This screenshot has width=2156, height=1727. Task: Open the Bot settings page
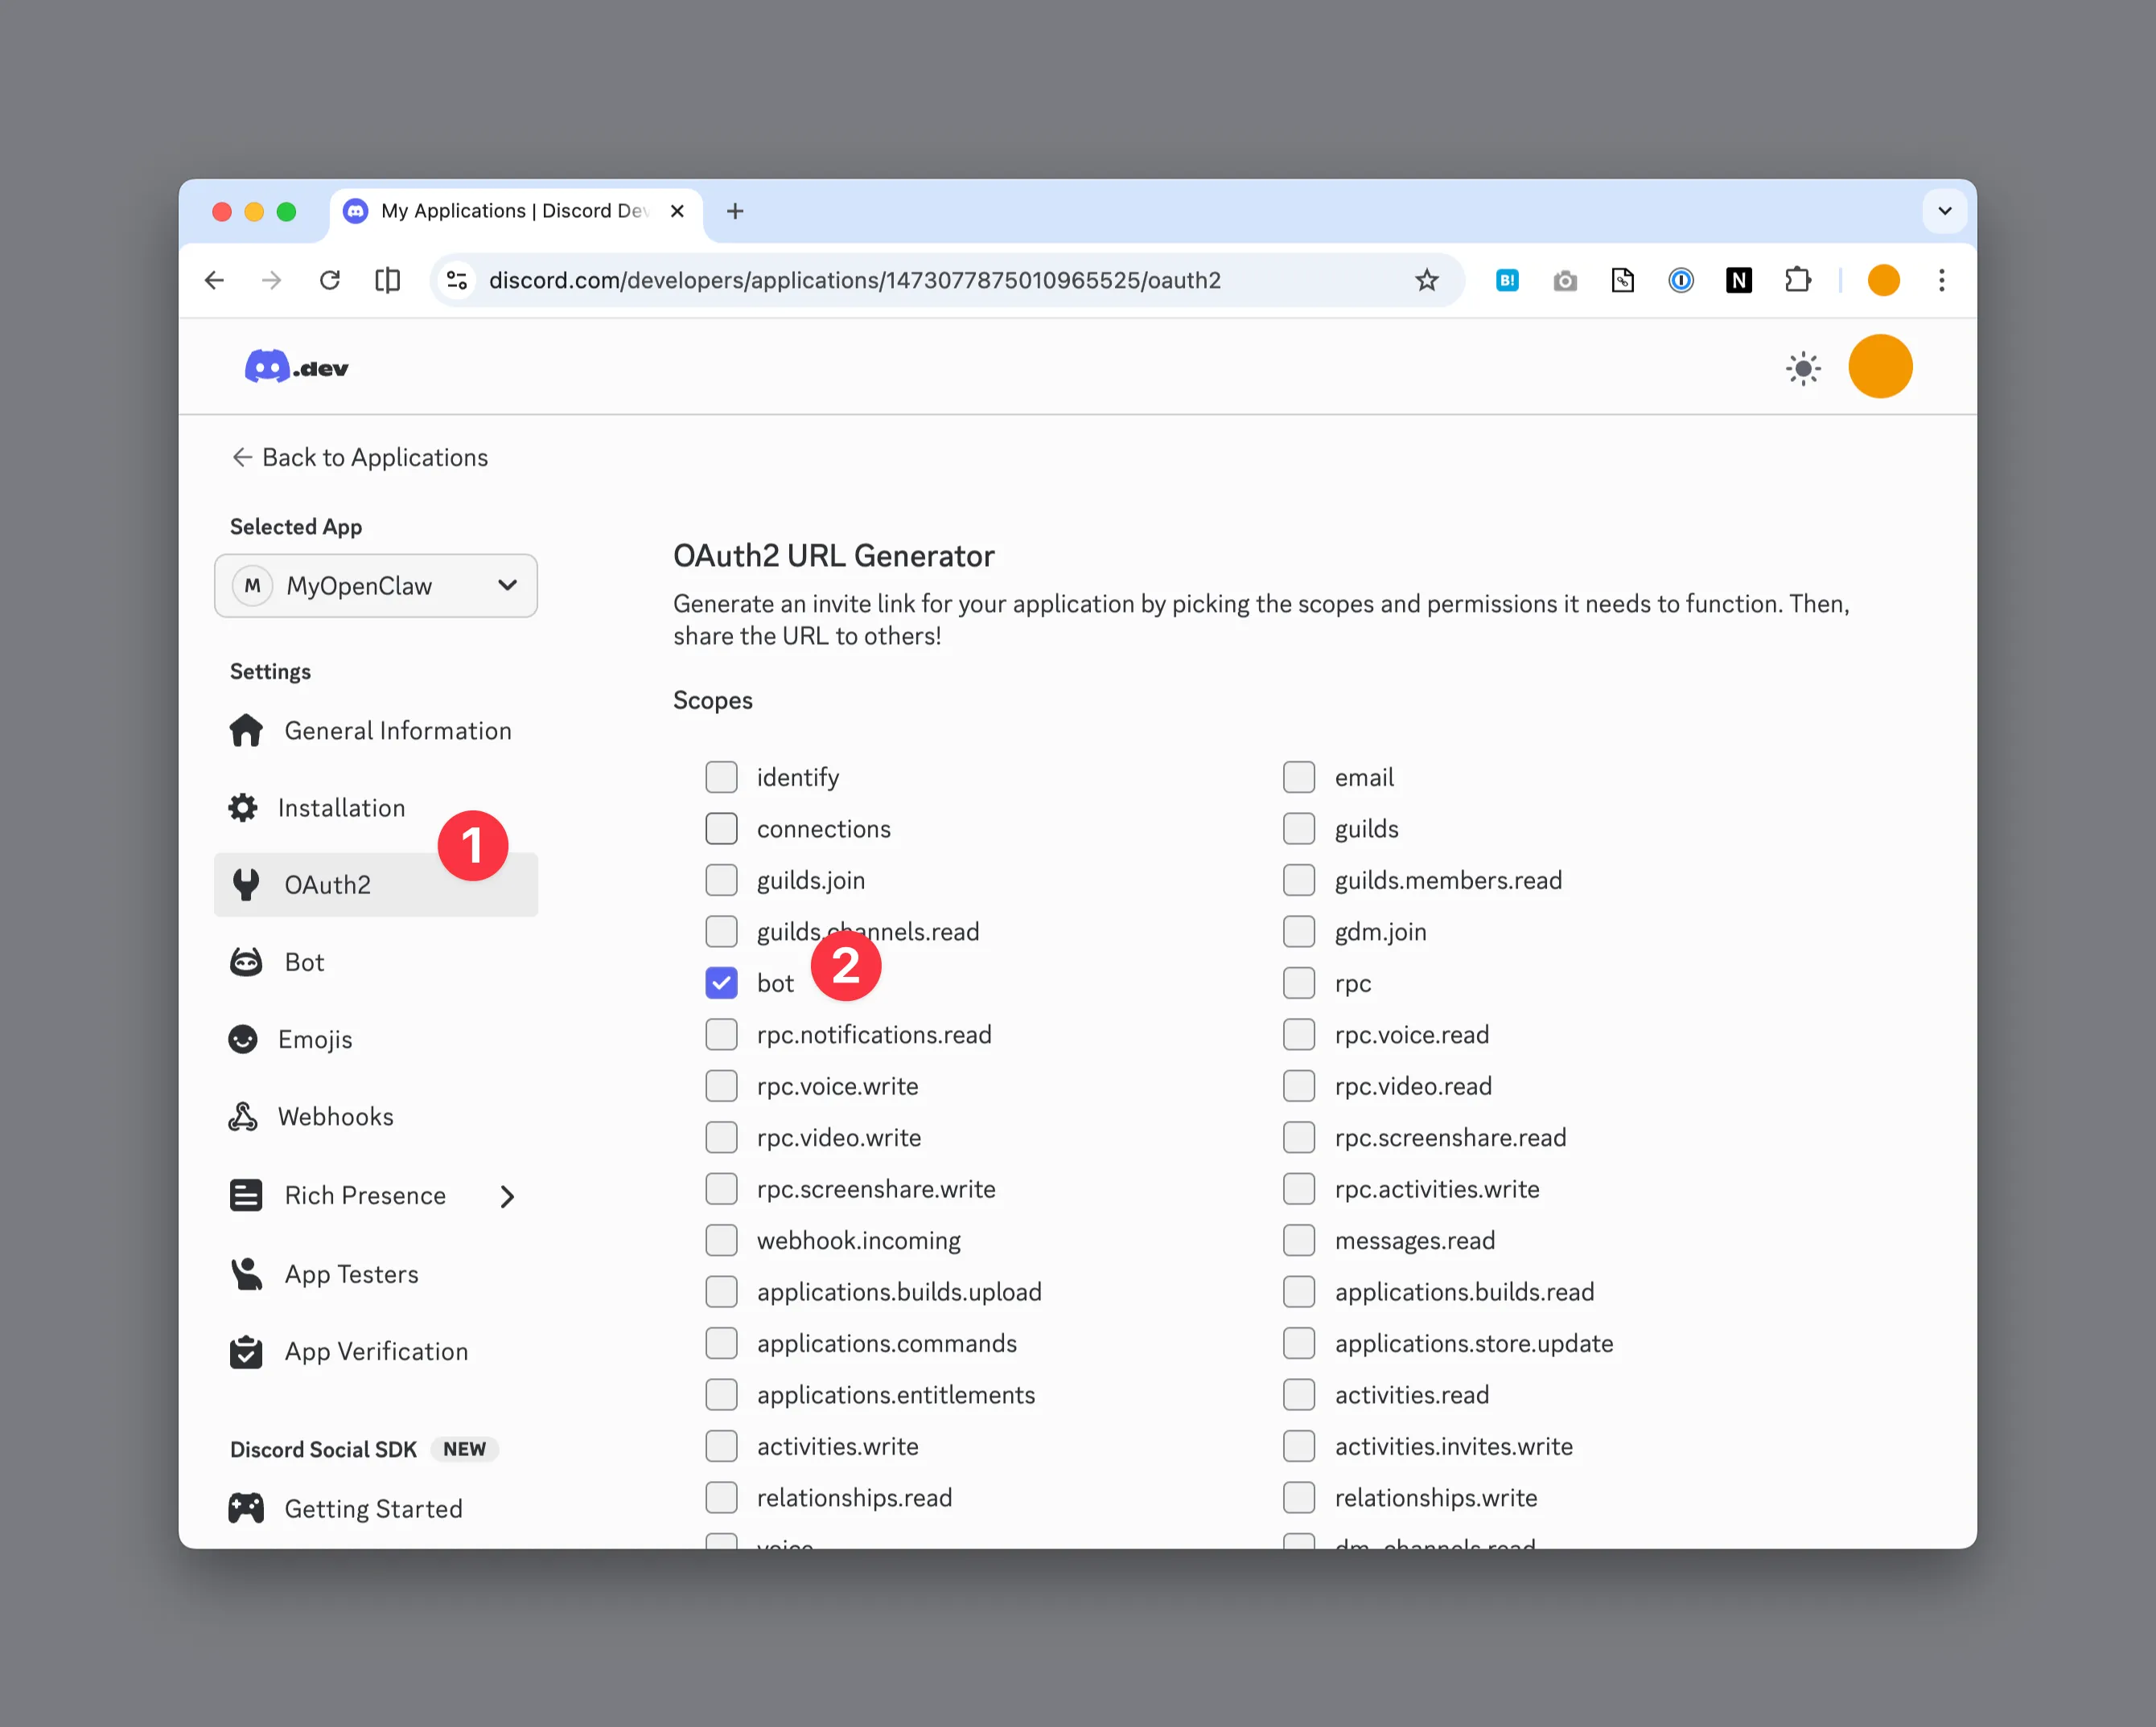303,962
